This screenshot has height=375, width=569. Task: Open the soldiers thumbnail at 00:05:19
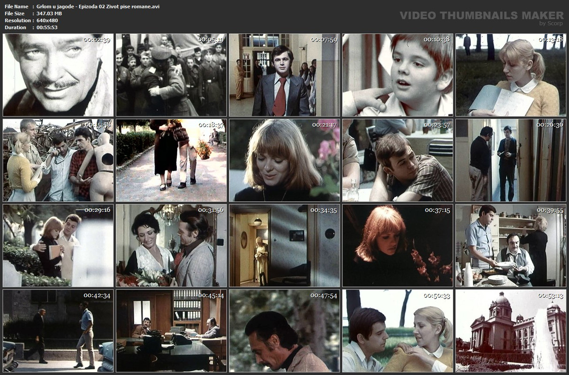[x=171, y=75]
